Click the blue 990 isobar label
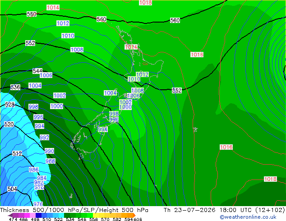 [49, 151]
